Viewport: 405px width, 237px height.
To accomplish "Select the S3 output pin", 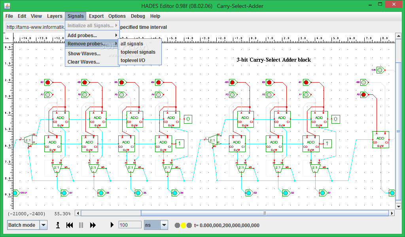I will pyautogui.click(x=250, y=193).
